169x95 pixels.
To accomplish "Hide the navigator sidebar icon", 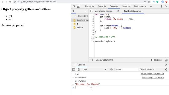I will point(92,11).
